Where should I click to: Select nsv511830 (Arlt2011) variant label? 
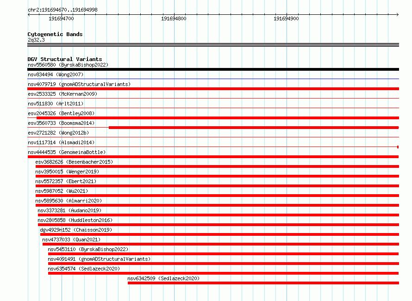(x=56, y=104)
